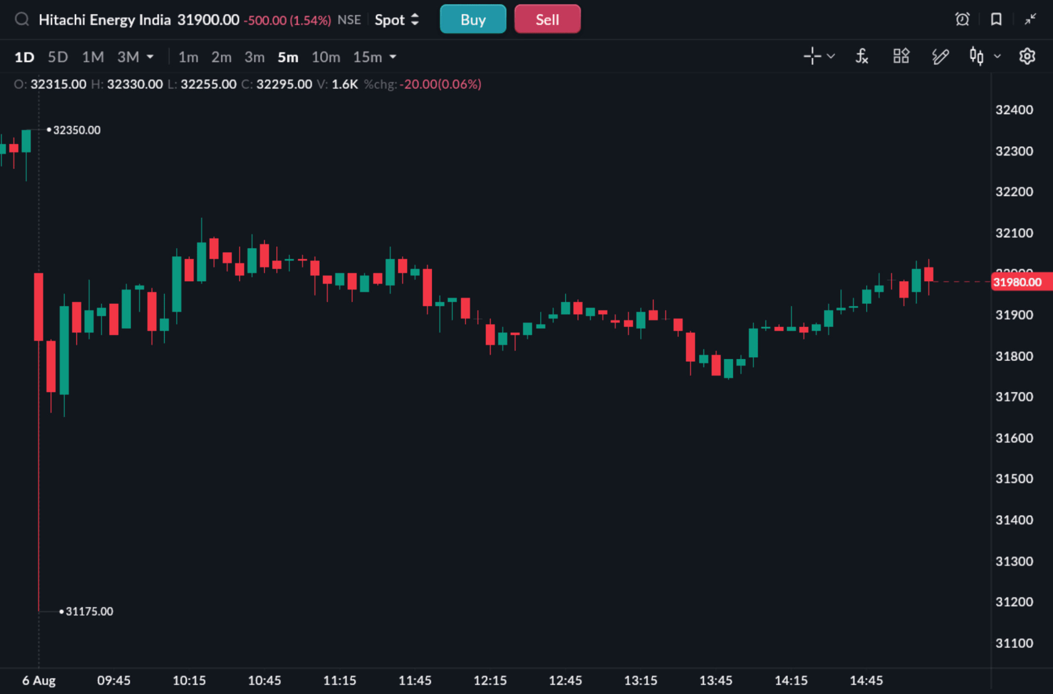This screenshot has width=1053, height=694.
Task: Open the fx indicators menu
Action: coord(861,56)
